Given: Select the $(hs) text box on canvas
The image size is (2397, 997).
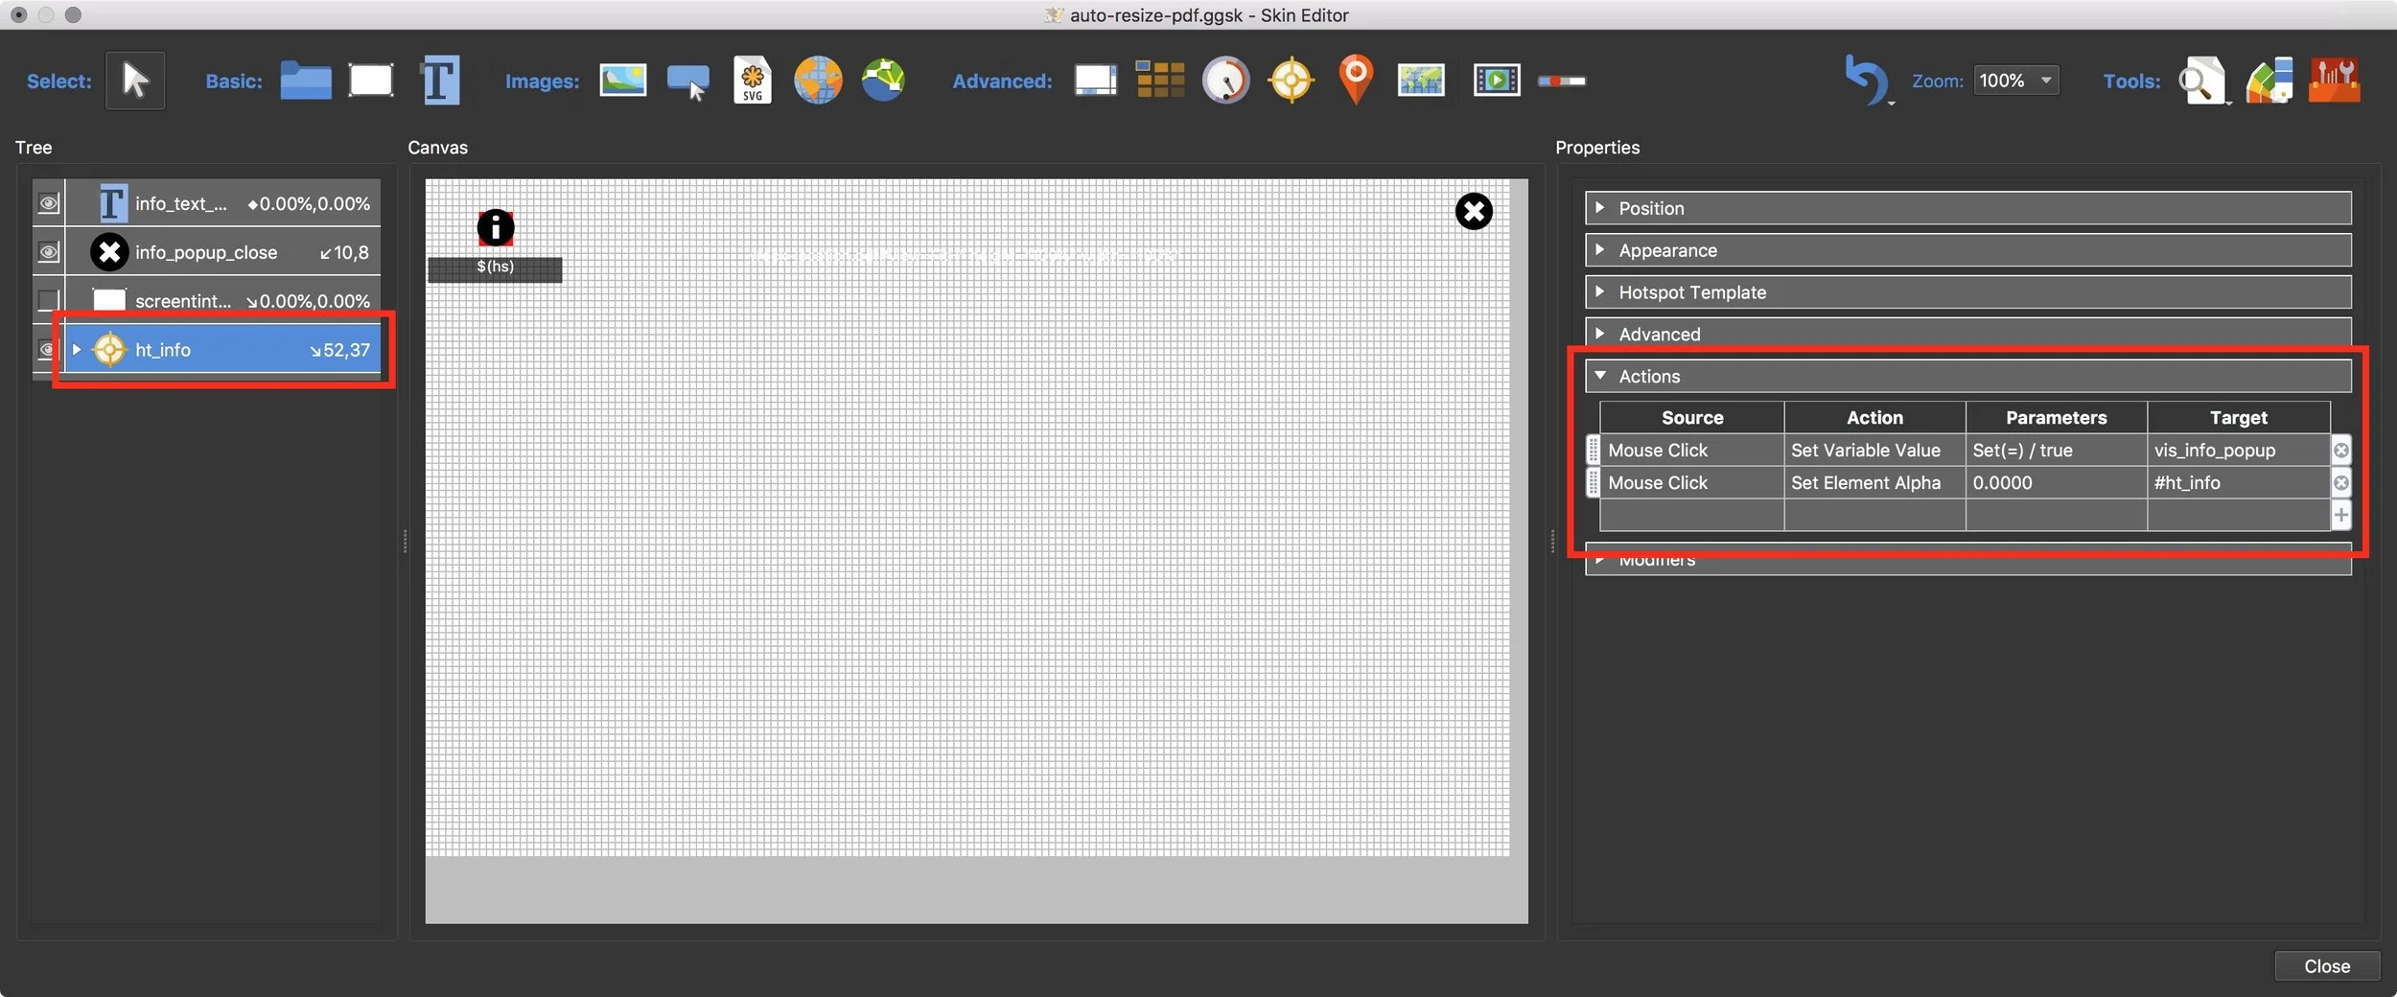Looking at the screenshot, I should (x=495, y=268).
